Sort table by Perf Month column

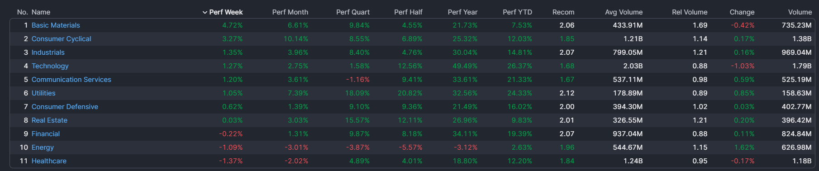[x=290, y=12]
